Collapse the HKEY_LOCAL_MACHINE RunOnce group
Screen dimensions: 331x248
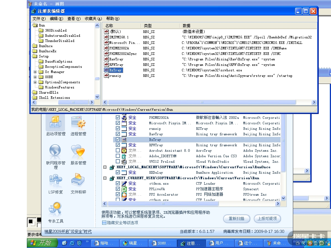pyautogui.click(x=105, y=167)
